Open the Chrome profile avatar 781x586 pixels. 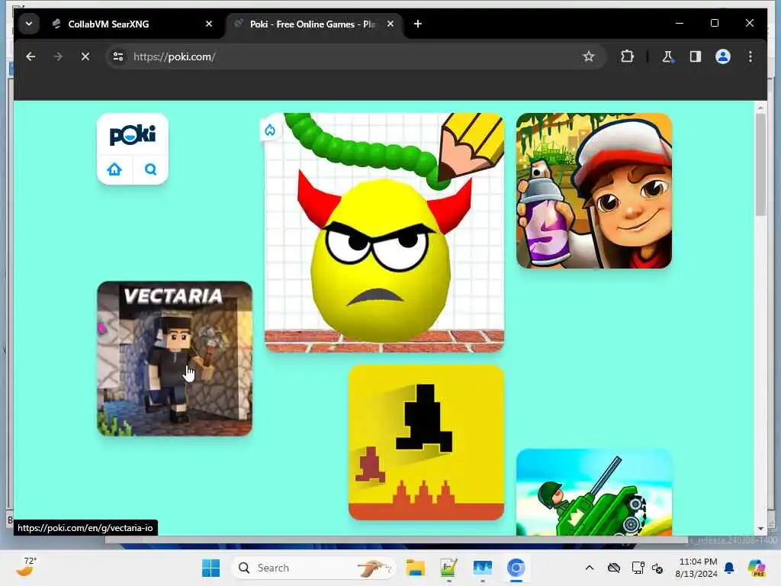[723, 56]
